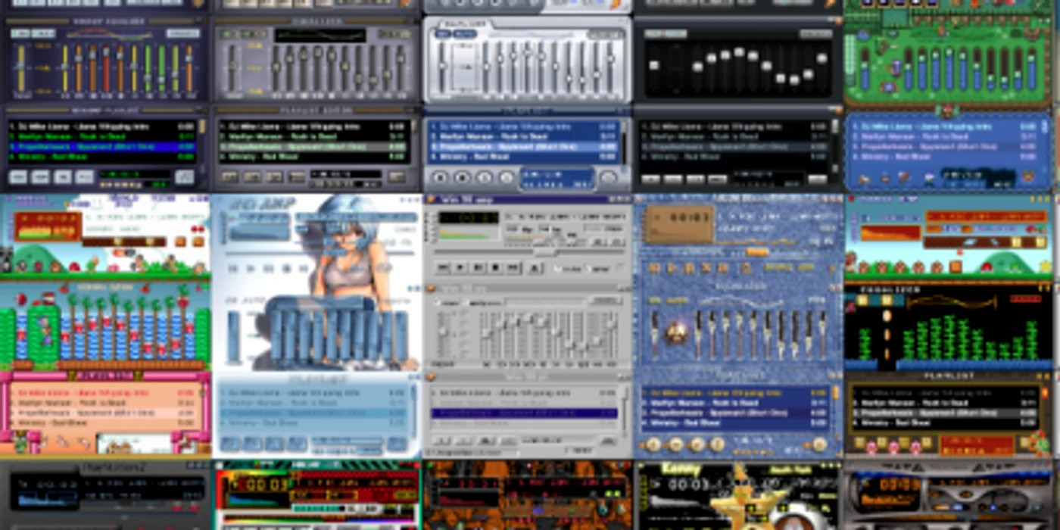1060x530 pixels.
Task: Click second gold round playlist button in denim skin
Action: point(675,444)
